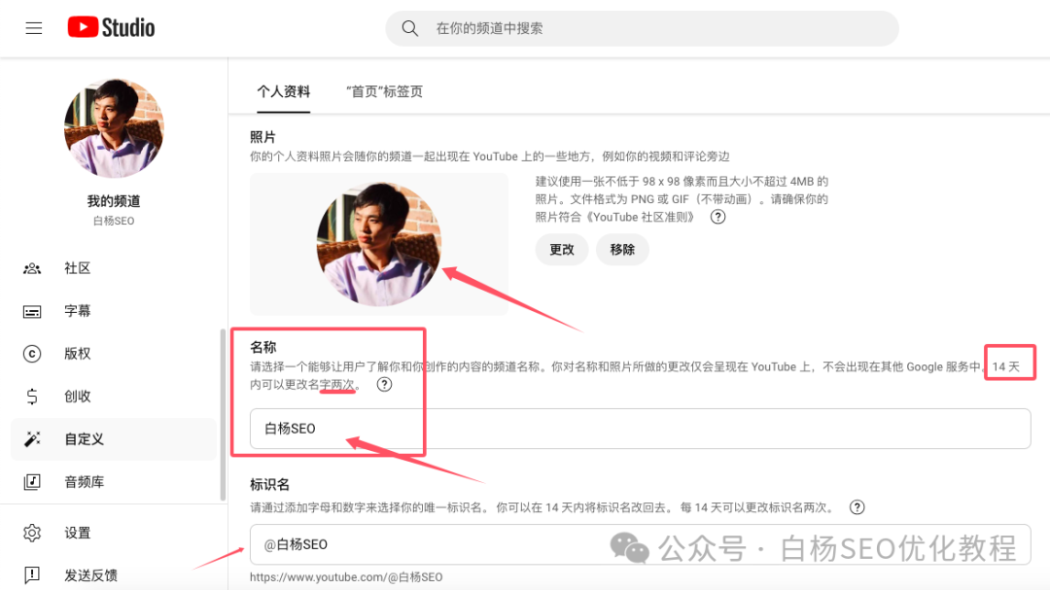Open 音频库 in the sidebar

tap(113, 481)
